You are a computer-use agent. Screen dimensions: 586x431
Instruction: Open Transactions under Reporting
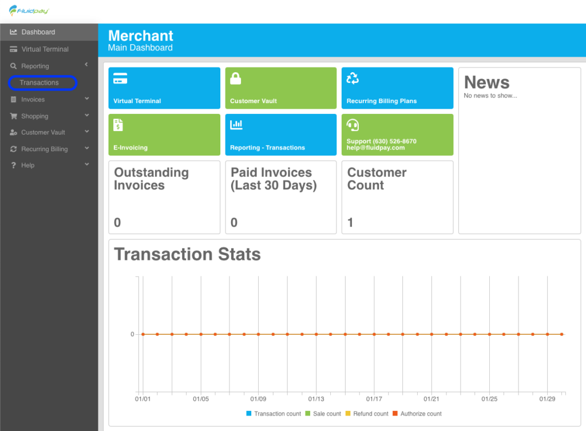click(39, 82)
